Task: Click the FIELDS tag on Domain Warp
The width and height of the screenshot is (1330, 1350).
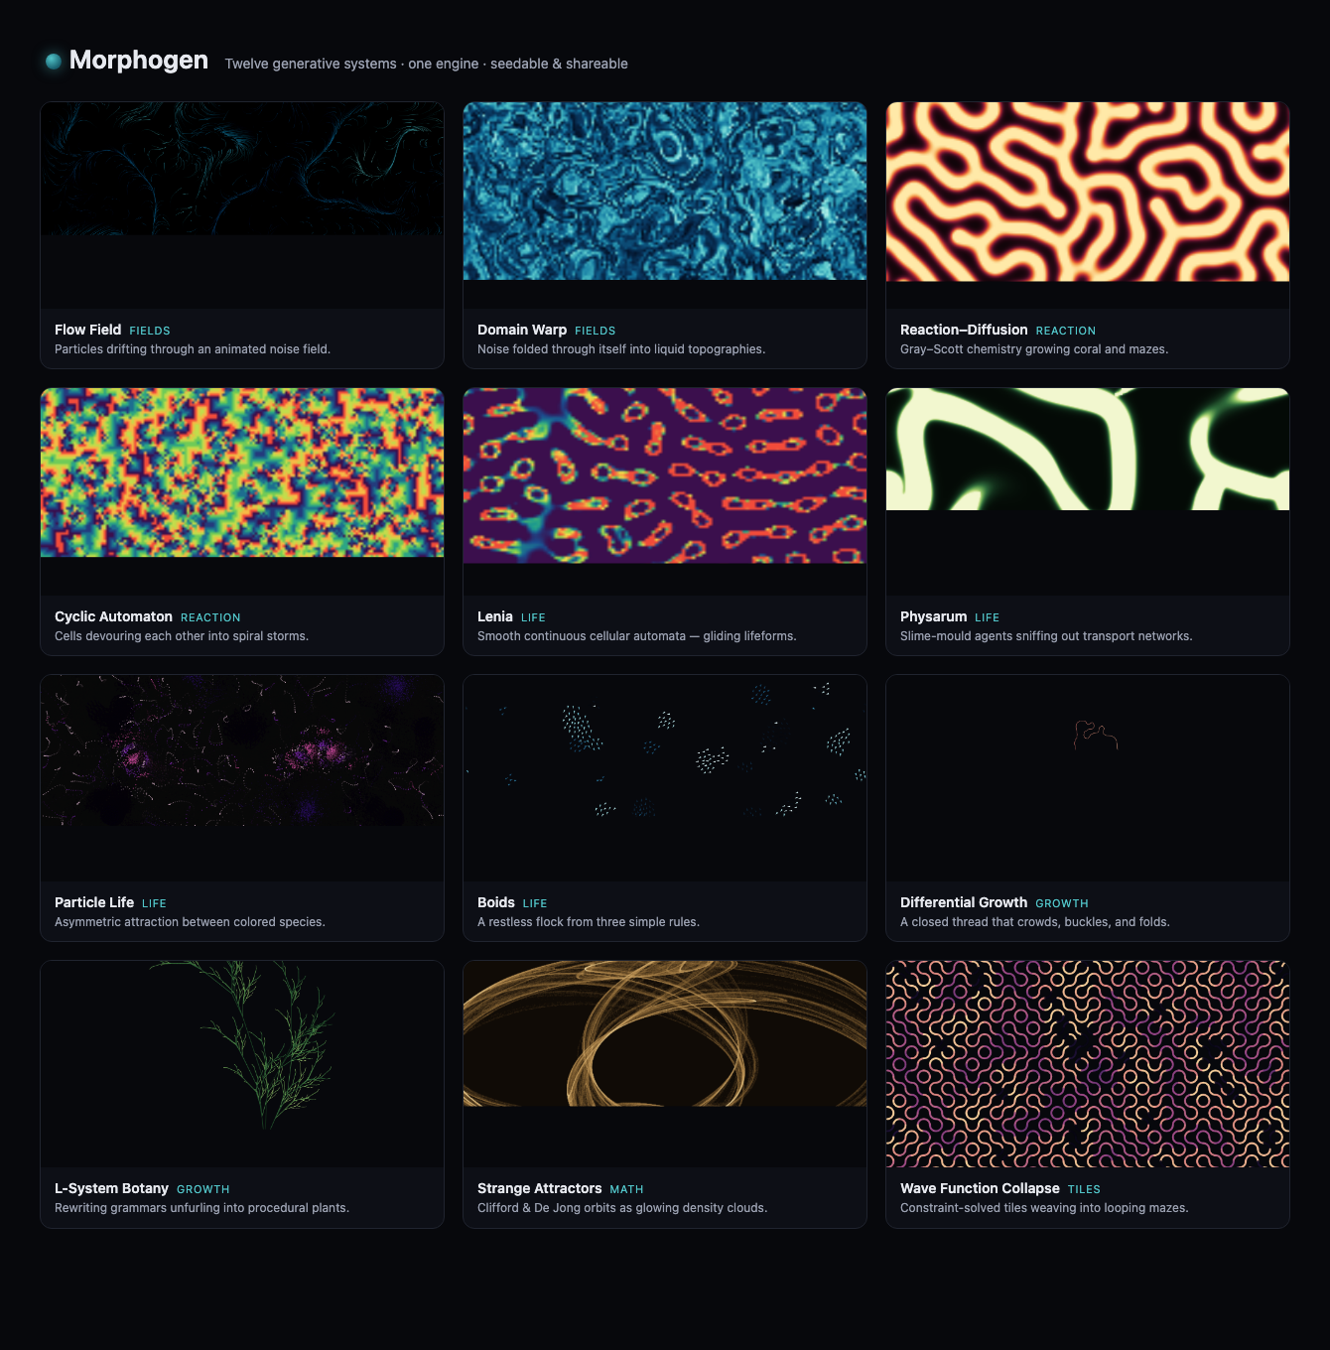Action: [x=596, y=331]
